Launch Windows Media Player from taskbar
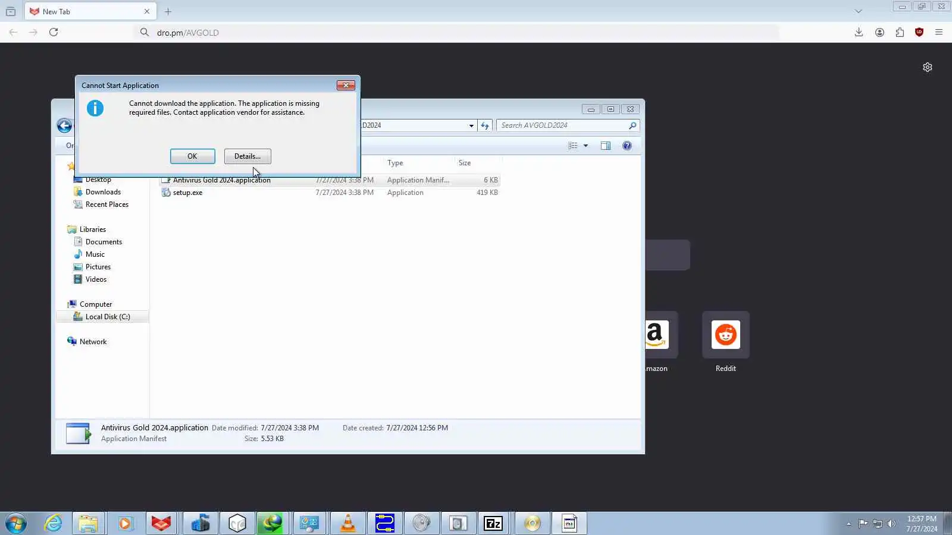 pyautogui.click(x=125, y=523)
